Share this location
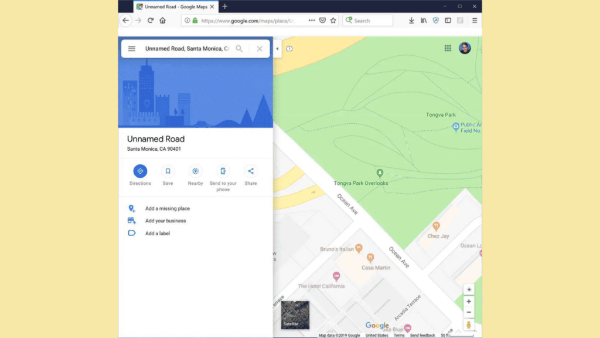This screenshot has height=338, width=600. click(251, 171)
